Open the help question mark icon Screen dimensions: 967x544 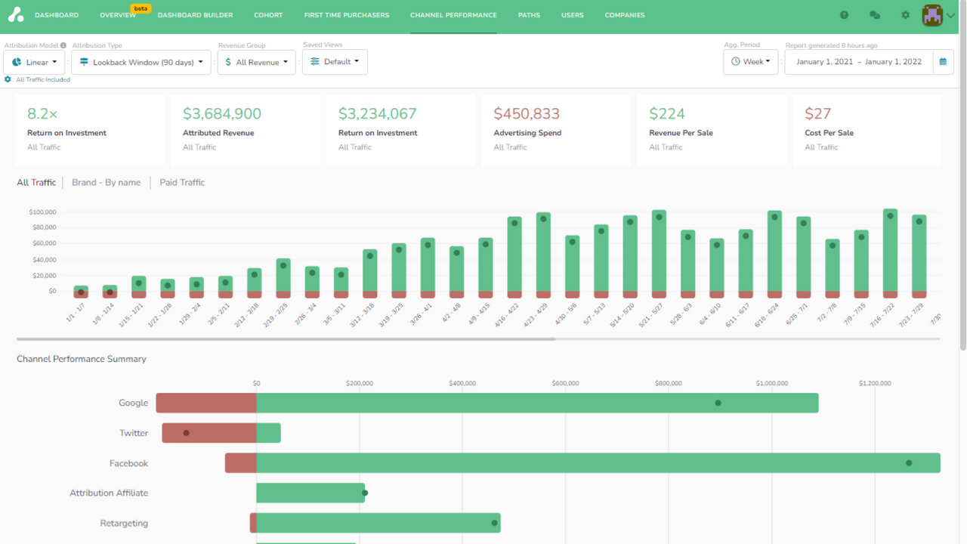(x=844, y=15)
